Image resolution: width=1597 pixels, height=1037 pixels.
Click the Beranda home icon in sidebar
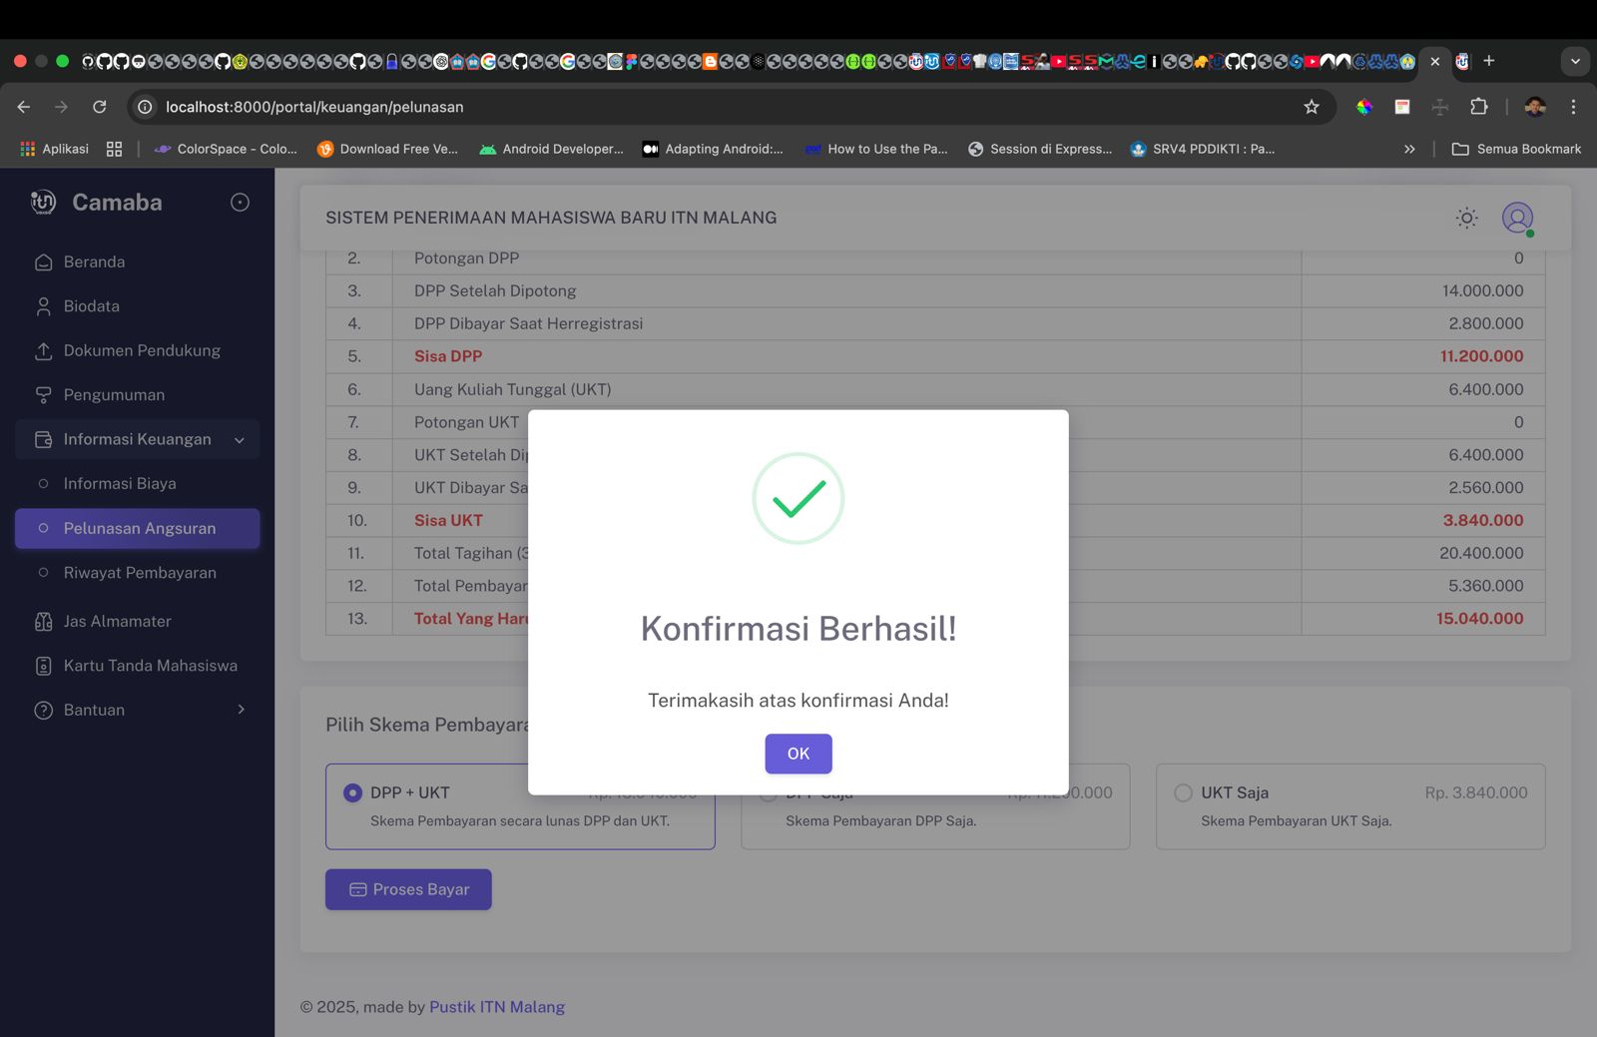click(x=43, y=262)
